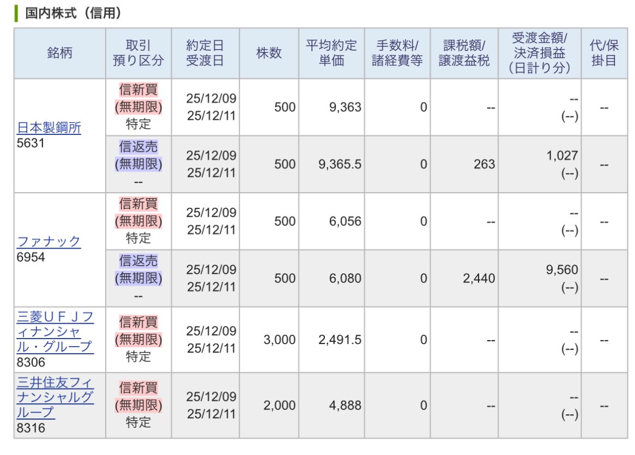Open the 三菱UFJフィナンシャル・グループ link

55,331
